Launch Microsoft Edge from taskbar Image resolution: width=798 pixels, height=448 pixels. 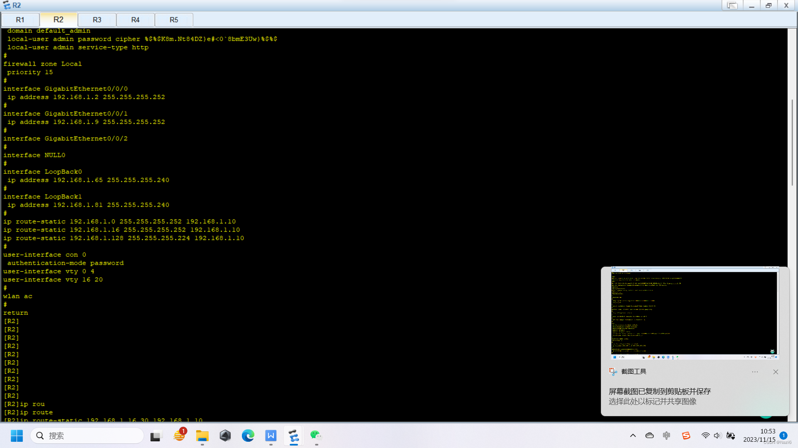248,436
